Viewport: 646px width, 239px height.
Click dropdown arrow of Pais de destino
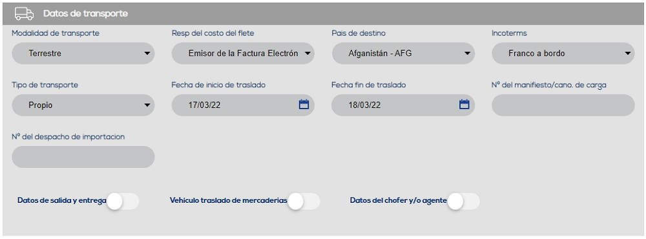(467, 54)
